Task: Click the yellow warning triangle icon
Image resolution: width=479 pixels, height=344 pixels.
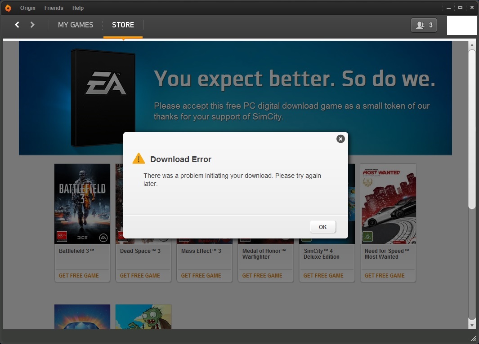Action: click(x=139, y=159)
